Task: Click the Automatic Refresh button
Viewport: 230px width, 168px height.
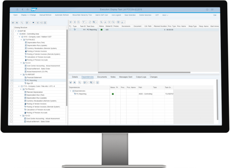Action: [x=62, y=15]
